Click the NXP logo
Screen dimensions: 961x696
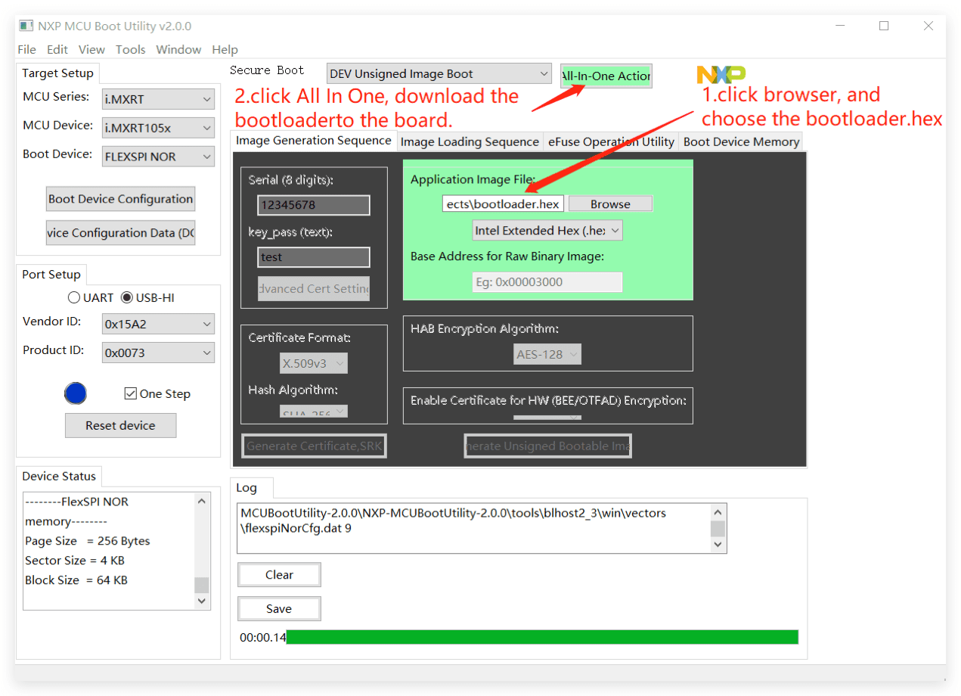[x=721, y=74]
